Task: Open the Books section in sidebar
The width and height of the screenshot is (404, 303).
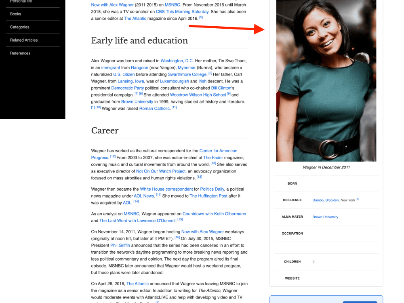Action: (x=15, y=14)
